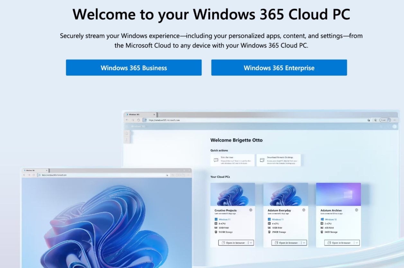Click the 'Quick actions' label
Image resolution: width=404 pixels, height=268 pixels.
[219, 150]
